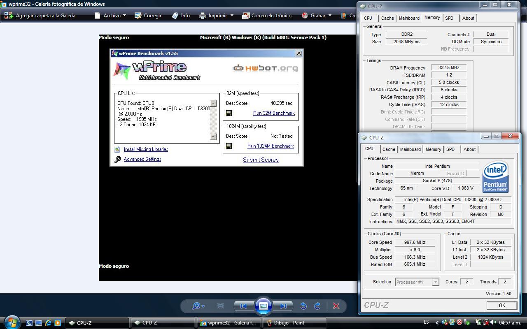Screen dimensions: 527x329
Task: Select Cache tab in back CPU-Z memory window
Action: coord(387,18)
